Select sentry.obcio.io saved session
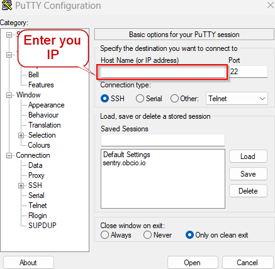The height and width of the screenshot is (269, 275). 124,163
